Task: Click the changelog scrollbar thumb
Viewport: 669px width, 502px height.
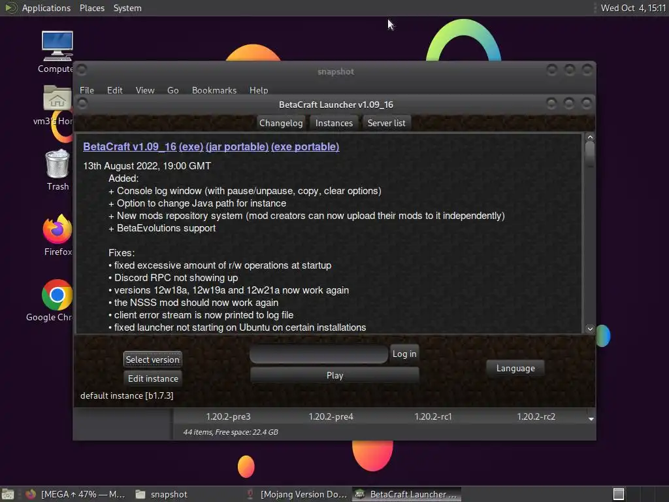Action: (590, 154)
